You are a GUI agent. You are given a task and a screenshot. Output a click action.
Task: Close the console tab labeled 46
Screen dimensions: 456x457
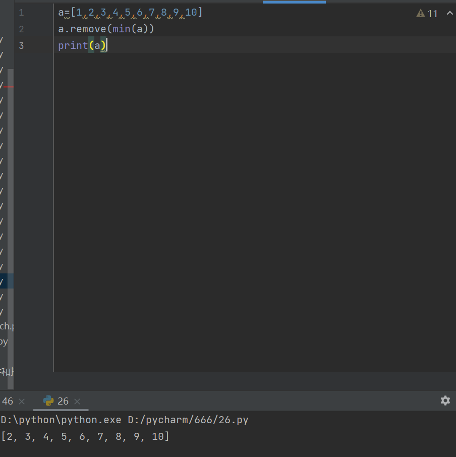[x=21, y=401]
